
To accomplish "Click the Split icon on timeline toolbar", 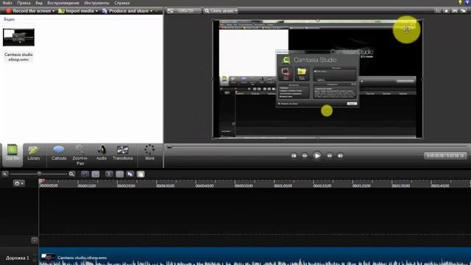I will pos(119,174).
